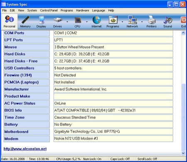Click the System Spec title bar icon
187x162 pixels.
pyautogui.click(x=3, y=5)
